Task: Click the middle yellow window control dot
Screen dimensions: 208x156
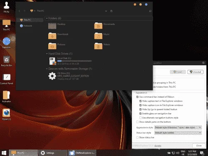Action: (x=141, y=5)
